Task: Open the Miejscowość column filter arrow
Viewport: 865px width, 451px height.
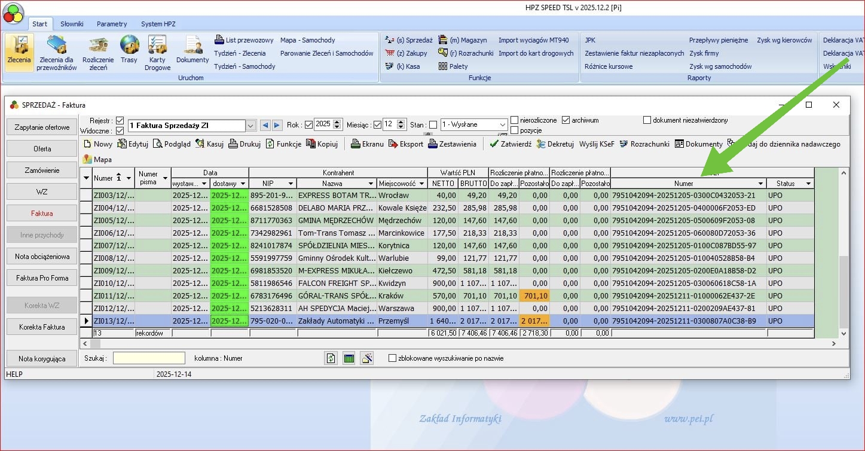Action: [x=421, y=184]
